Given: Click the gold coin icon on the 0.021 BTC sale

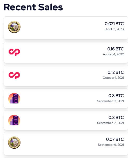Looking at the screenshot, I should pyautogui.click(x=14, y=27).
